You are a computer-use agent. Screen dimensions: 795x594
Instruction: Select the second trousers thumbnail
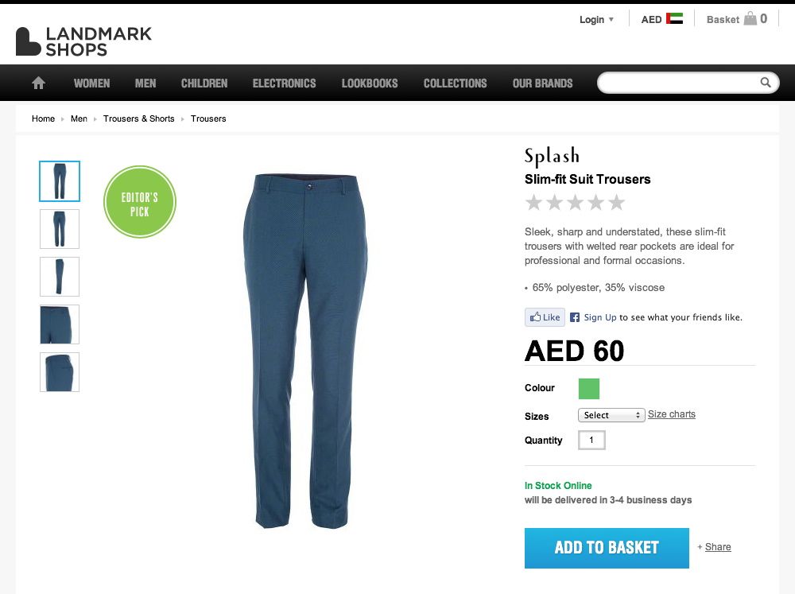(60, 229)
